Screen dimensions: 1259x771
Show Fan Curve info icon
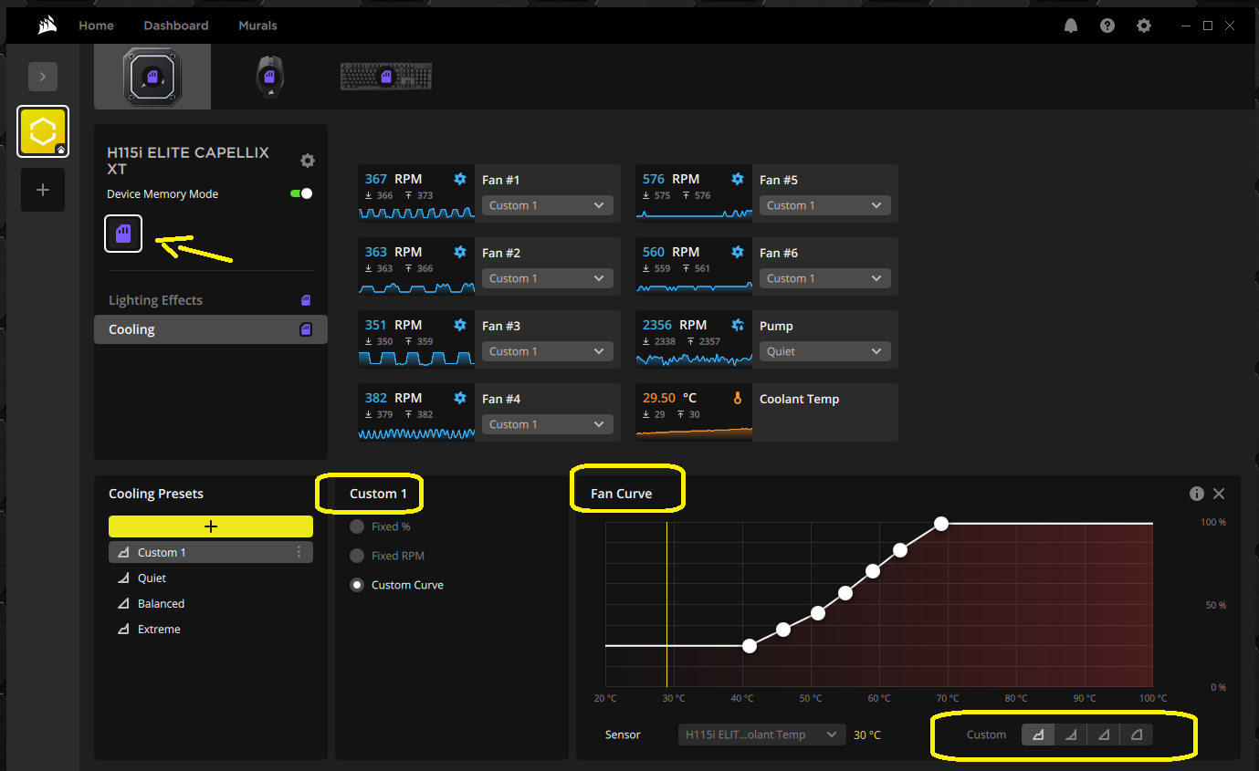[x=1197, y=494]
